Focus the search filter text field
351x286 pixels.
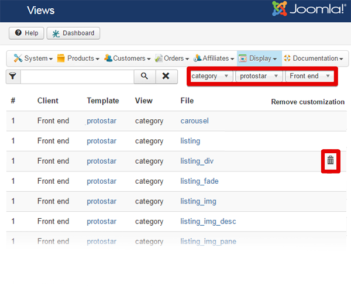pos(77,77)
